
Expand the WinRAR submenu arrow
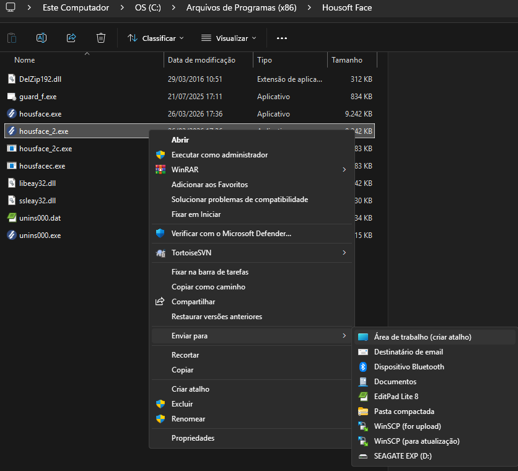[x=344, y=170]
